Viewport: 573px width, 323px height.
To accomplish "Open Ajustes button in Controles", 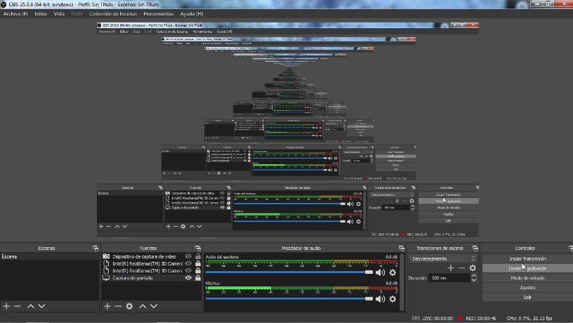I will click(x=527, y=288).
